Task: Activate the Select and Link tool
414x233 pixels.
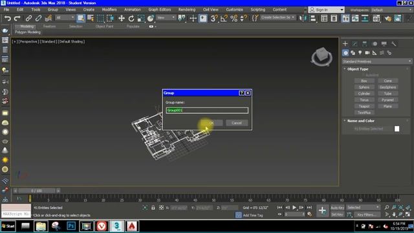Action: pyautogui.click(x=28, y=18)
